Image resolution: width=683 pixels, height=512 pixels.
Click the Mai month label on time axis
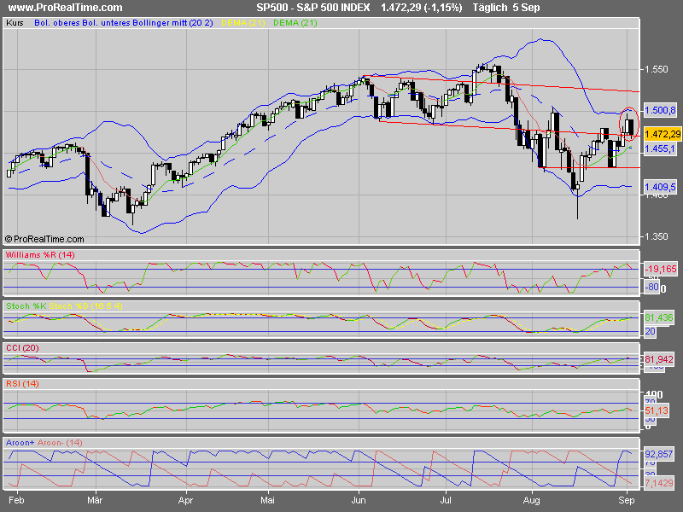pyautogui.click(x=267, y=500)
